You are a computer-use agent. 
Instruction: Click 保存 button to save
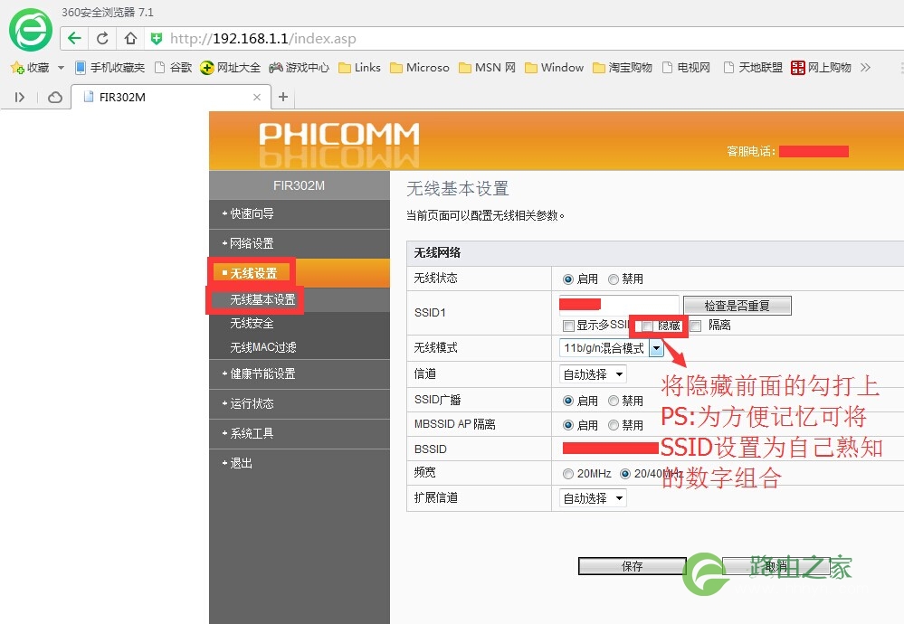[x=632, y=566]
